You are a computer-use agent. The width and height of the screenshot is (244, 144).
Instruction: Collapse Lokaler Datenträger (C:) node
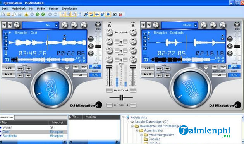tap(128, 122)
